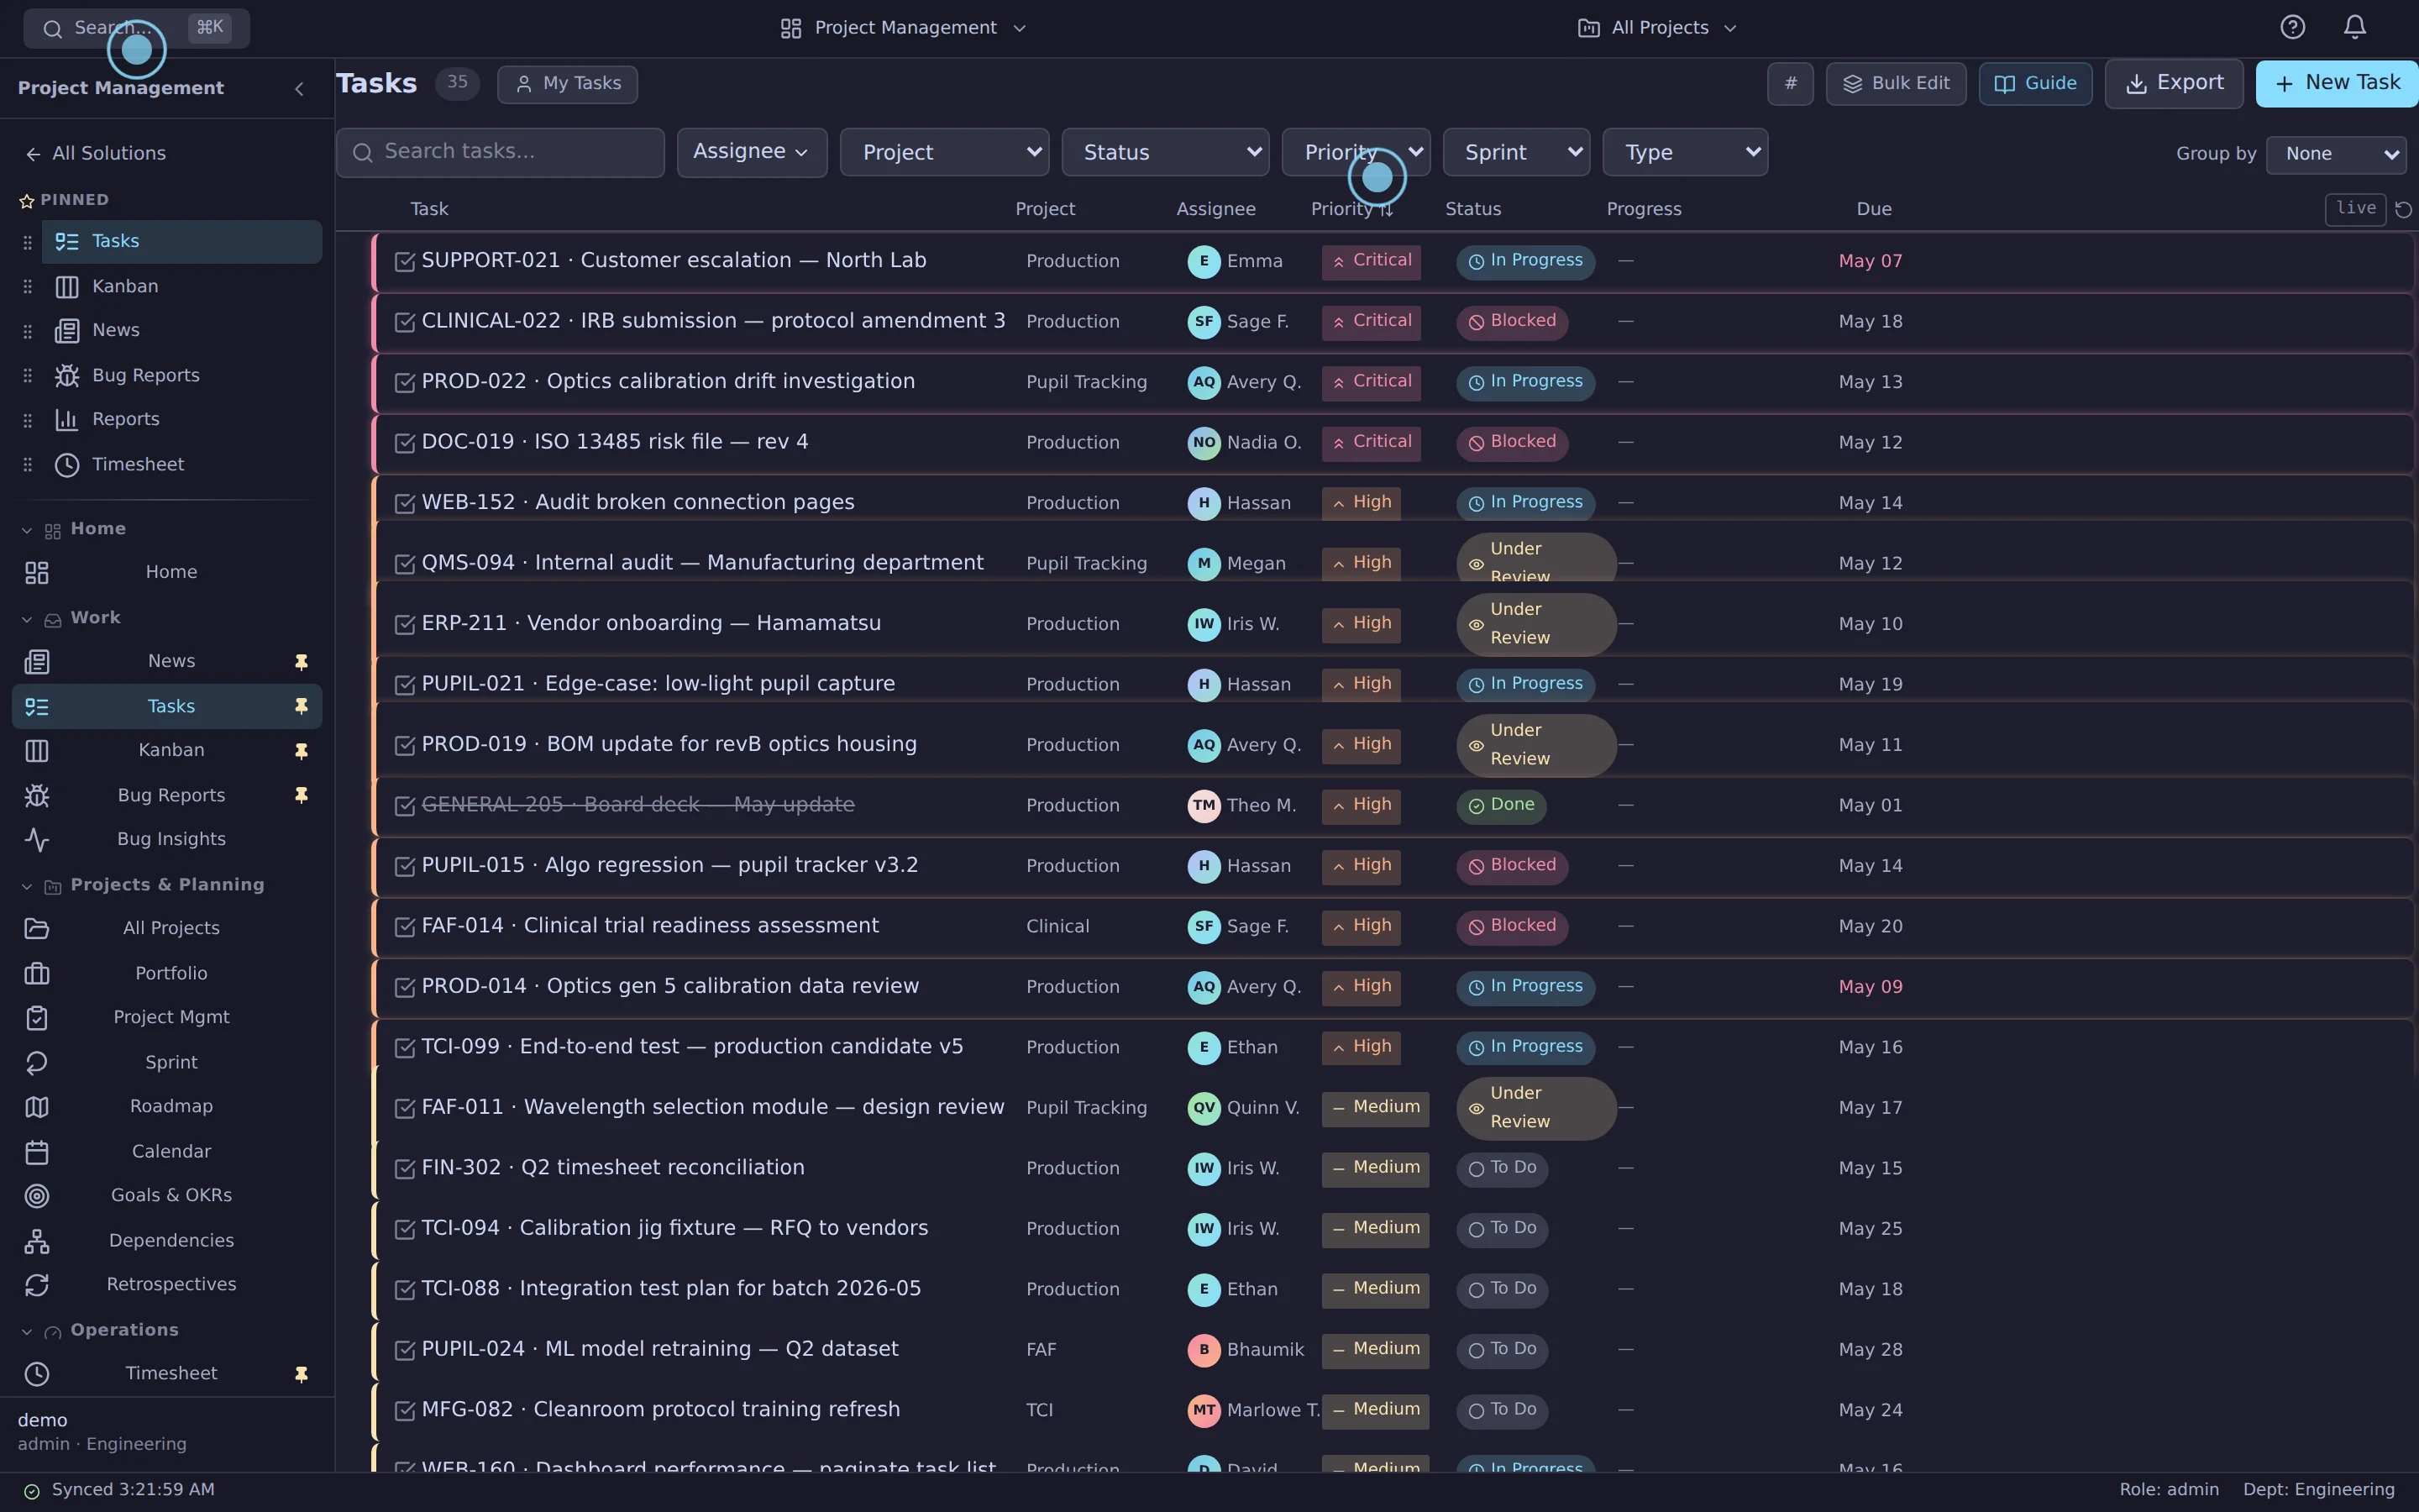The image size is (2419, 1512).
Task: Go back to All Solutions
Action: click(x=96, y=154)
